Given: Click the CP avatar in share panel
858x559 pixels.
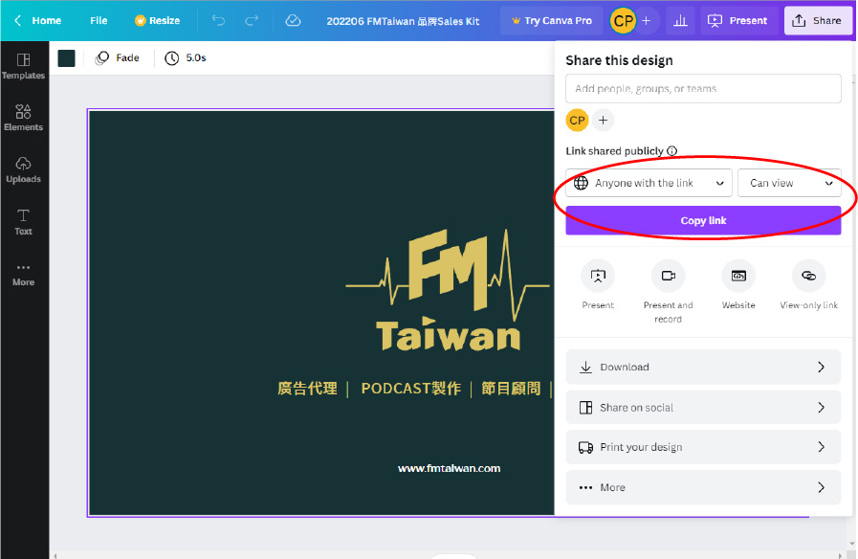Looking at the screenshot, I should click(x=577, y=121).
